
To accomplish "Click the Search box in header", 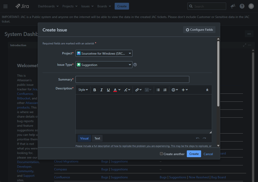I will click(207, 6).
